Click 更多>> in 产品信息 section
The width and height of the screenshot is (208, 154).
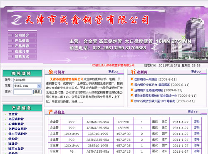click(193, 112)
